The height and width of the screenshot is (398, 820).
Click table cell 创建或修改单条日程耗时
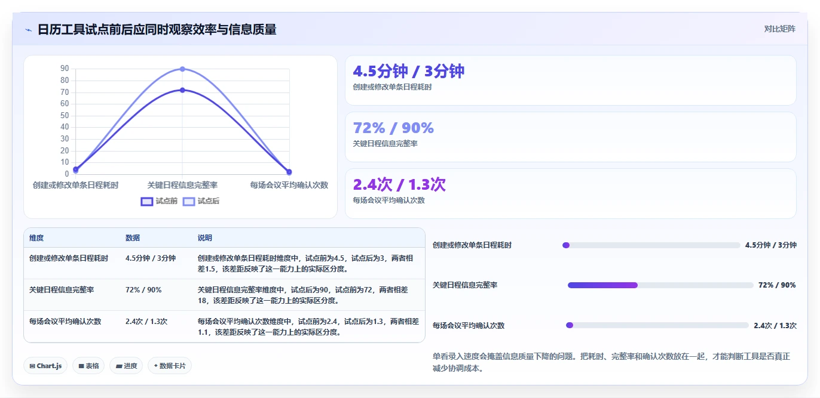pyautogui.click(x=69, y=258)
